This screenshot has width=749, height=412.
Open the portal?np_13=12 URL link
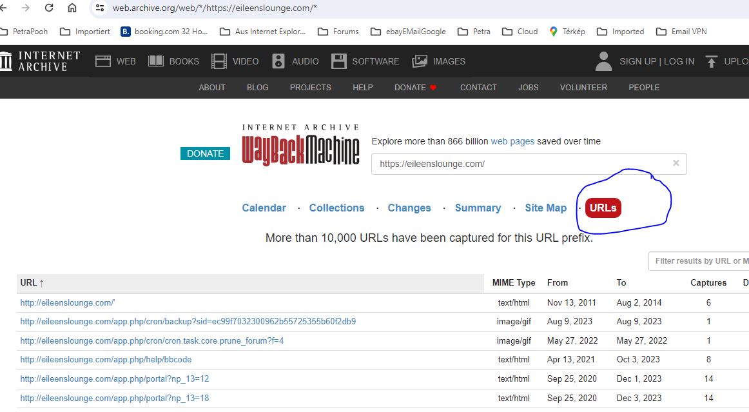pyautogui.click(x=115, y=379)
